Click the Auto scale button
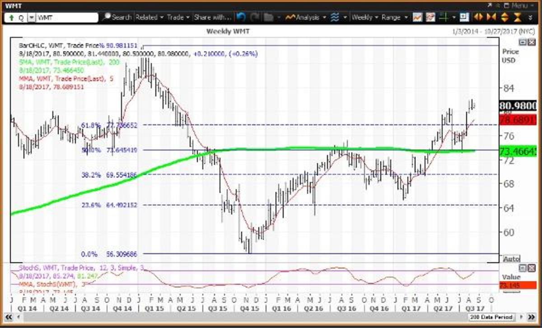The height and width of the screenshot is (328, 542). pyautogui.click(x=511, y=259)
